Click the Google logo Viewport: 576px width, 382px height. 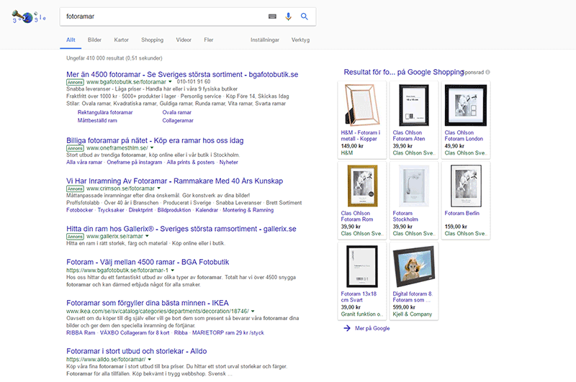pyautogui.click(x=29, y=17)
